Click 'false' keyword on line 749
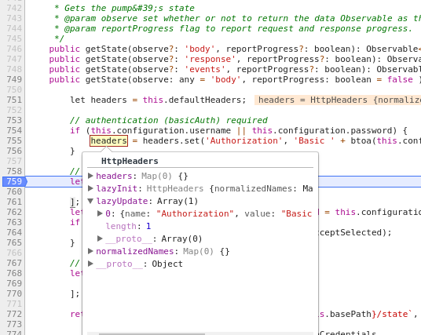Image resolution: width=421 pixels, height=335 pixels. pyautogui.click(x=400, y=79)
